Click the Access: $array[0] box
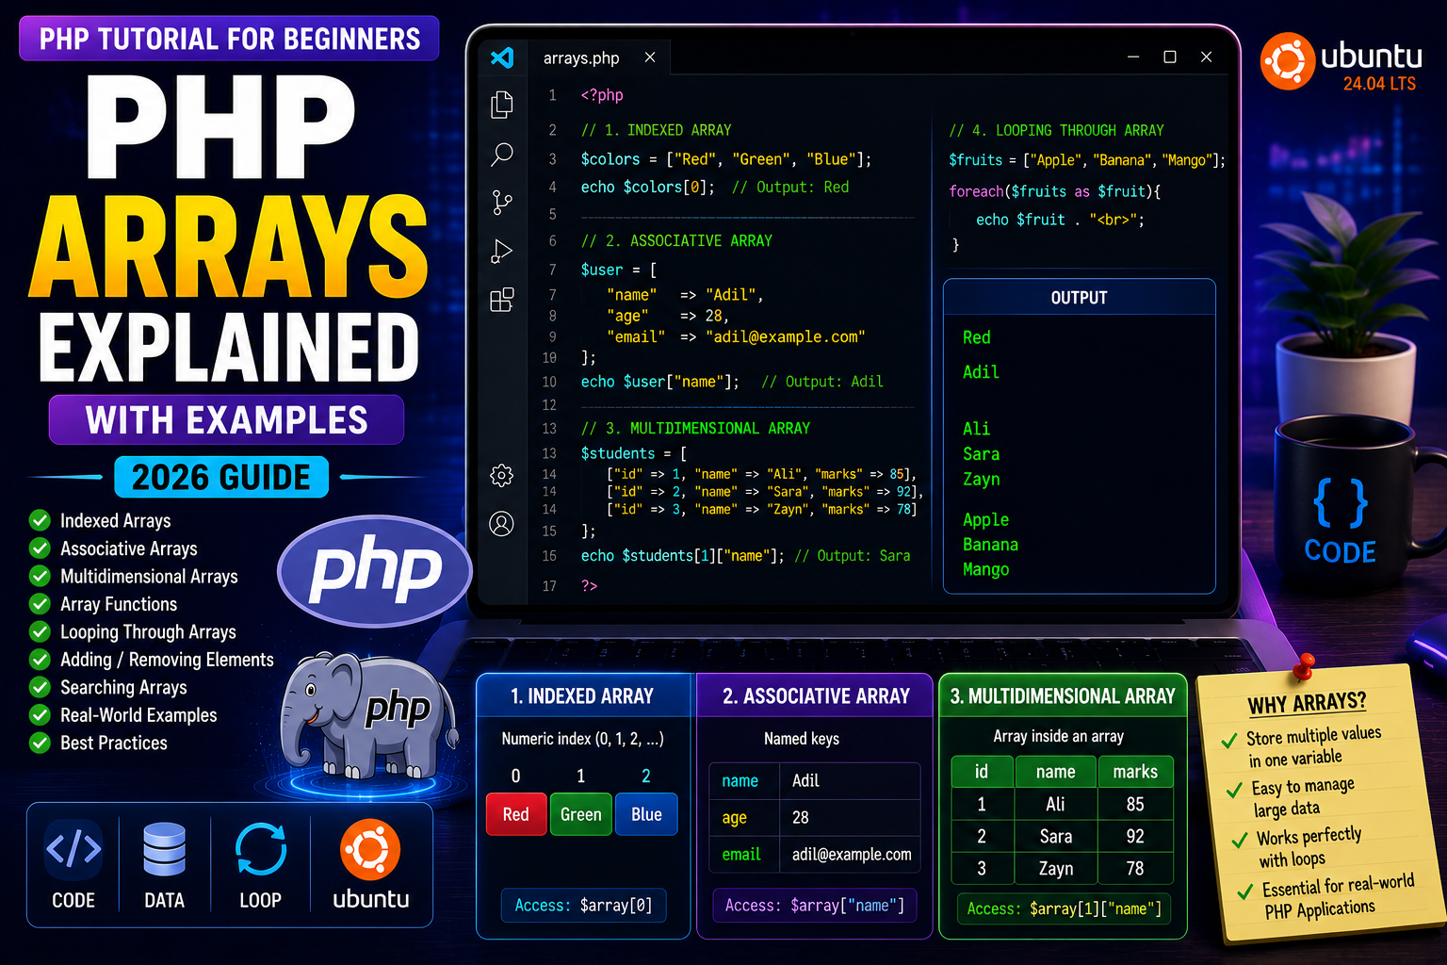This screenshot has height=965, width=1447. [583, 905]
